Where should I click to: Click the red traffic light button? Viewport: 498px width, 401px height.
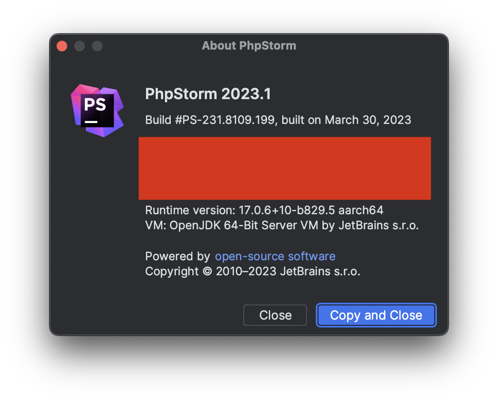point(61,46)
